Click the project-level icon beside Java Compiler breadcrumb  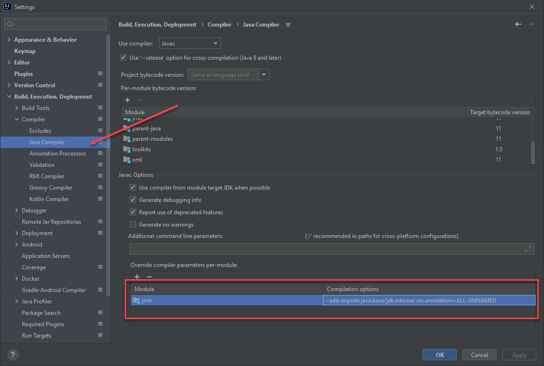click(x=288, y=25)
